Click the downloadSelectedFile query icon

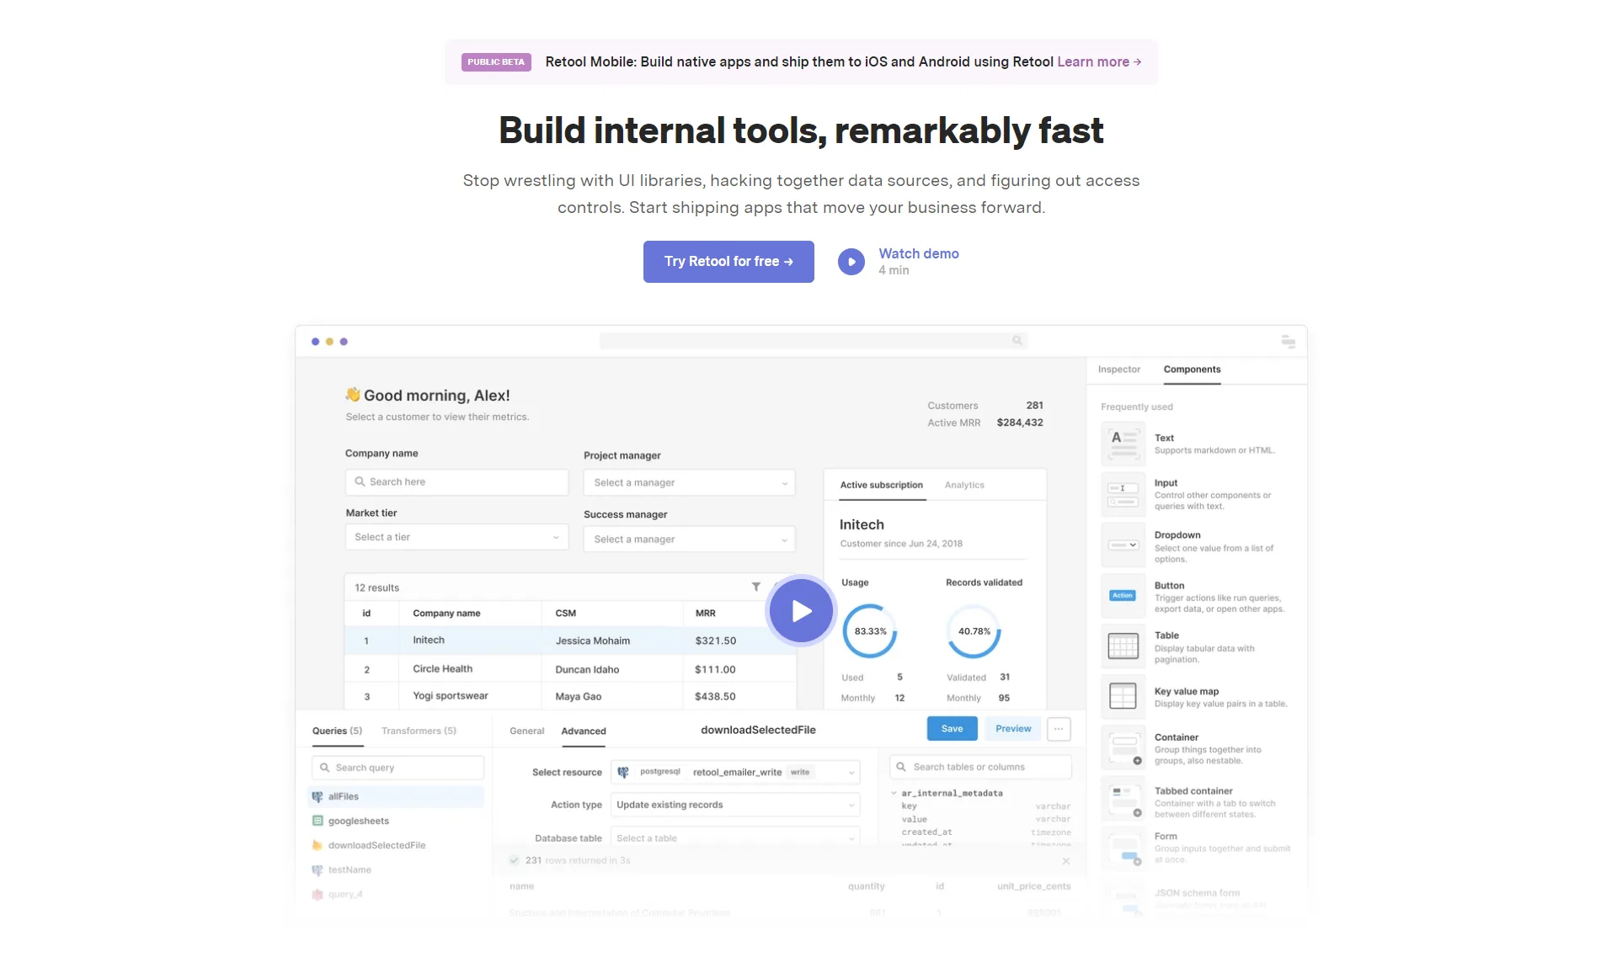(x=318, y=845)
